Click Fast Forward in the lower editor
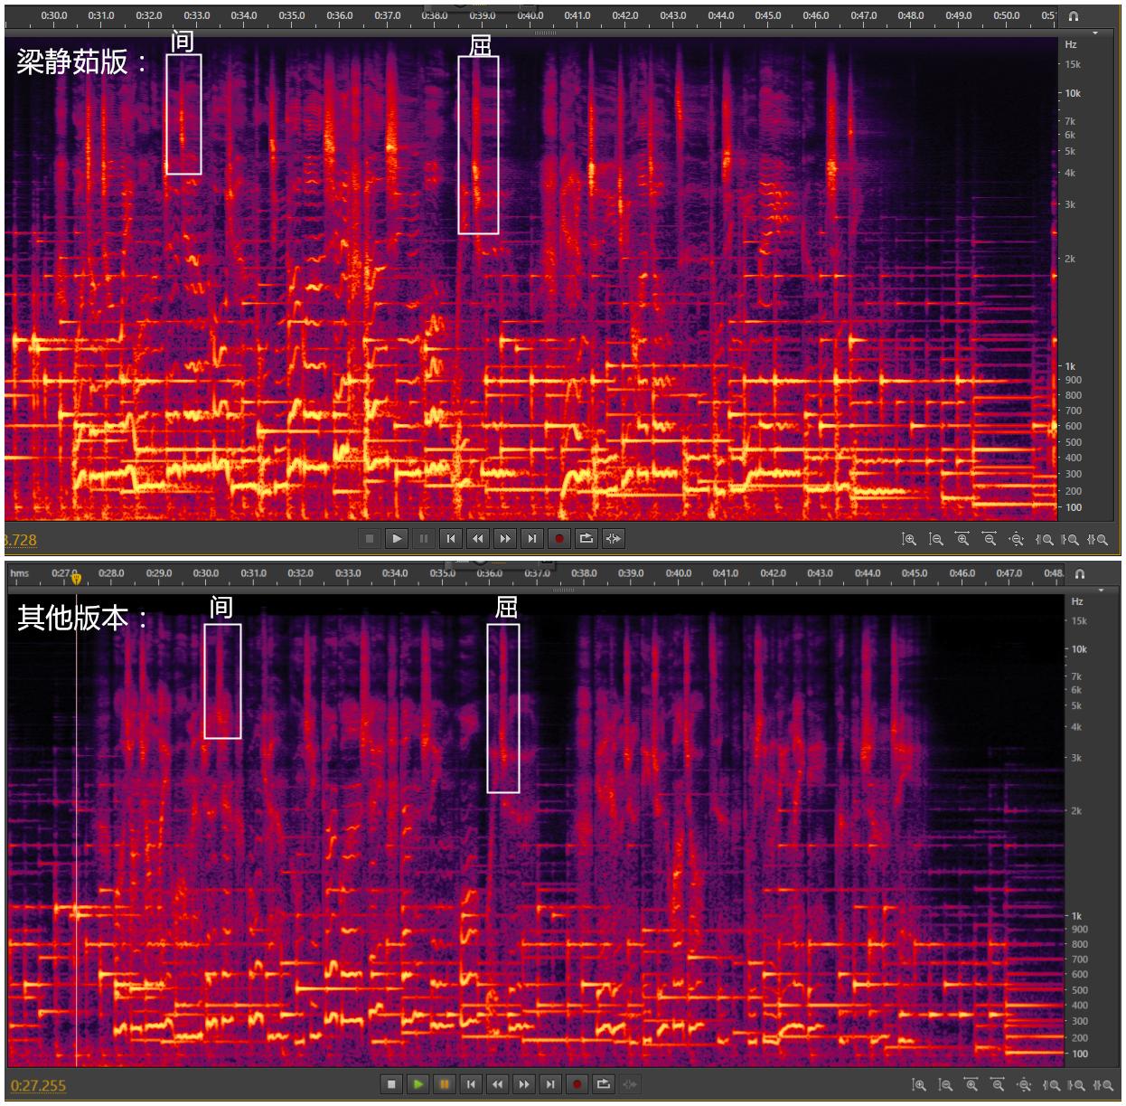Viewport: 1126px width, 1106px height. click(524, 1083)
